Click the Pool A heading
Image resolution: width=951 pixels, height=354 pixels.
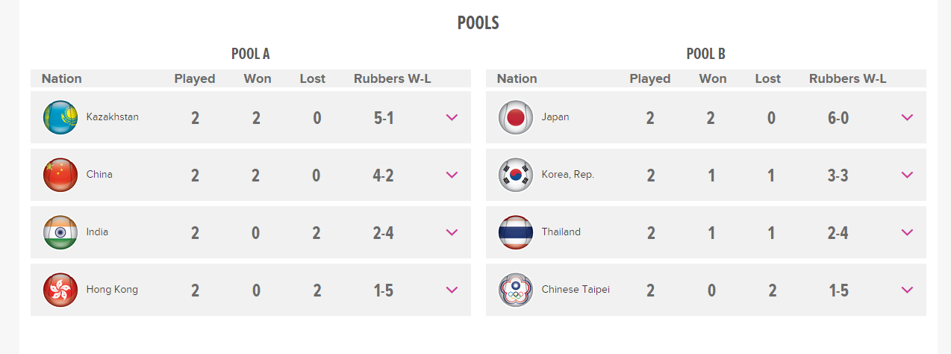coord(250,54)
